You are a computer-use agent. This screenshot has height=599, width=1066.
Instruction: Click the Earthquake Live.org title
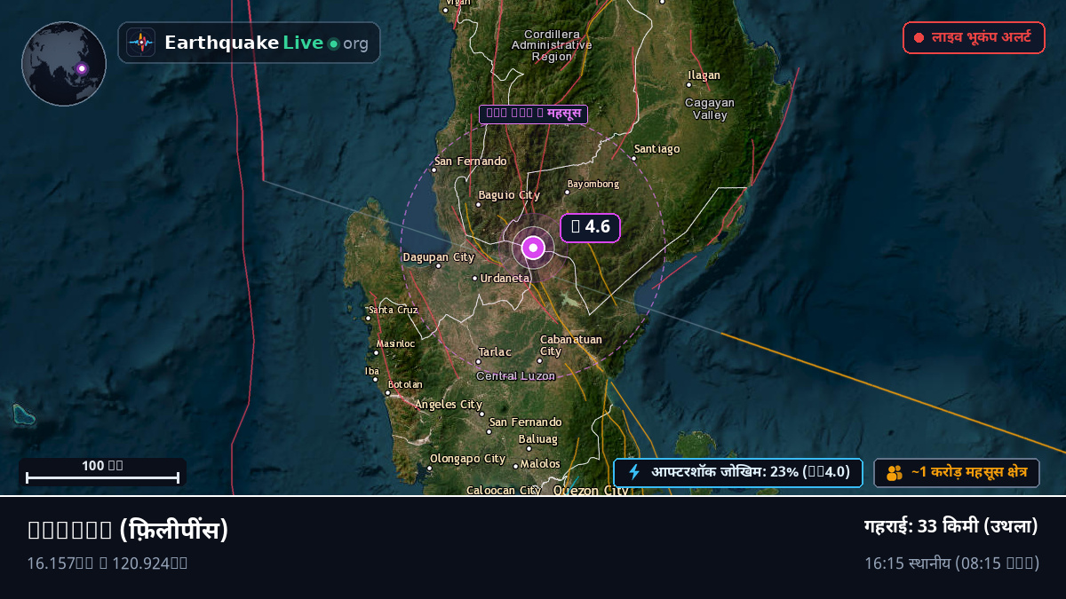(x=266, y=43)
